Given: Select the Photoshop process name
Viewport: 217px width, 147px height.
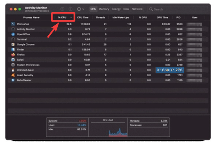Looking at the screenshot, I should point(23,24).
